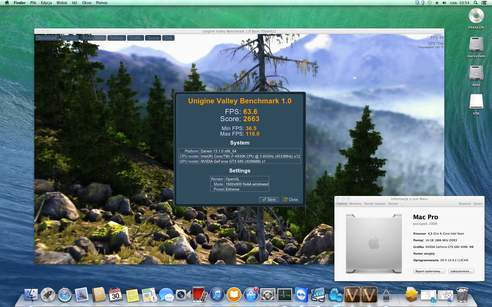This screenshot has height=307, width=492.
Task: Open the Apple menu
Action: pyautogui.click(x=7, y=3)
